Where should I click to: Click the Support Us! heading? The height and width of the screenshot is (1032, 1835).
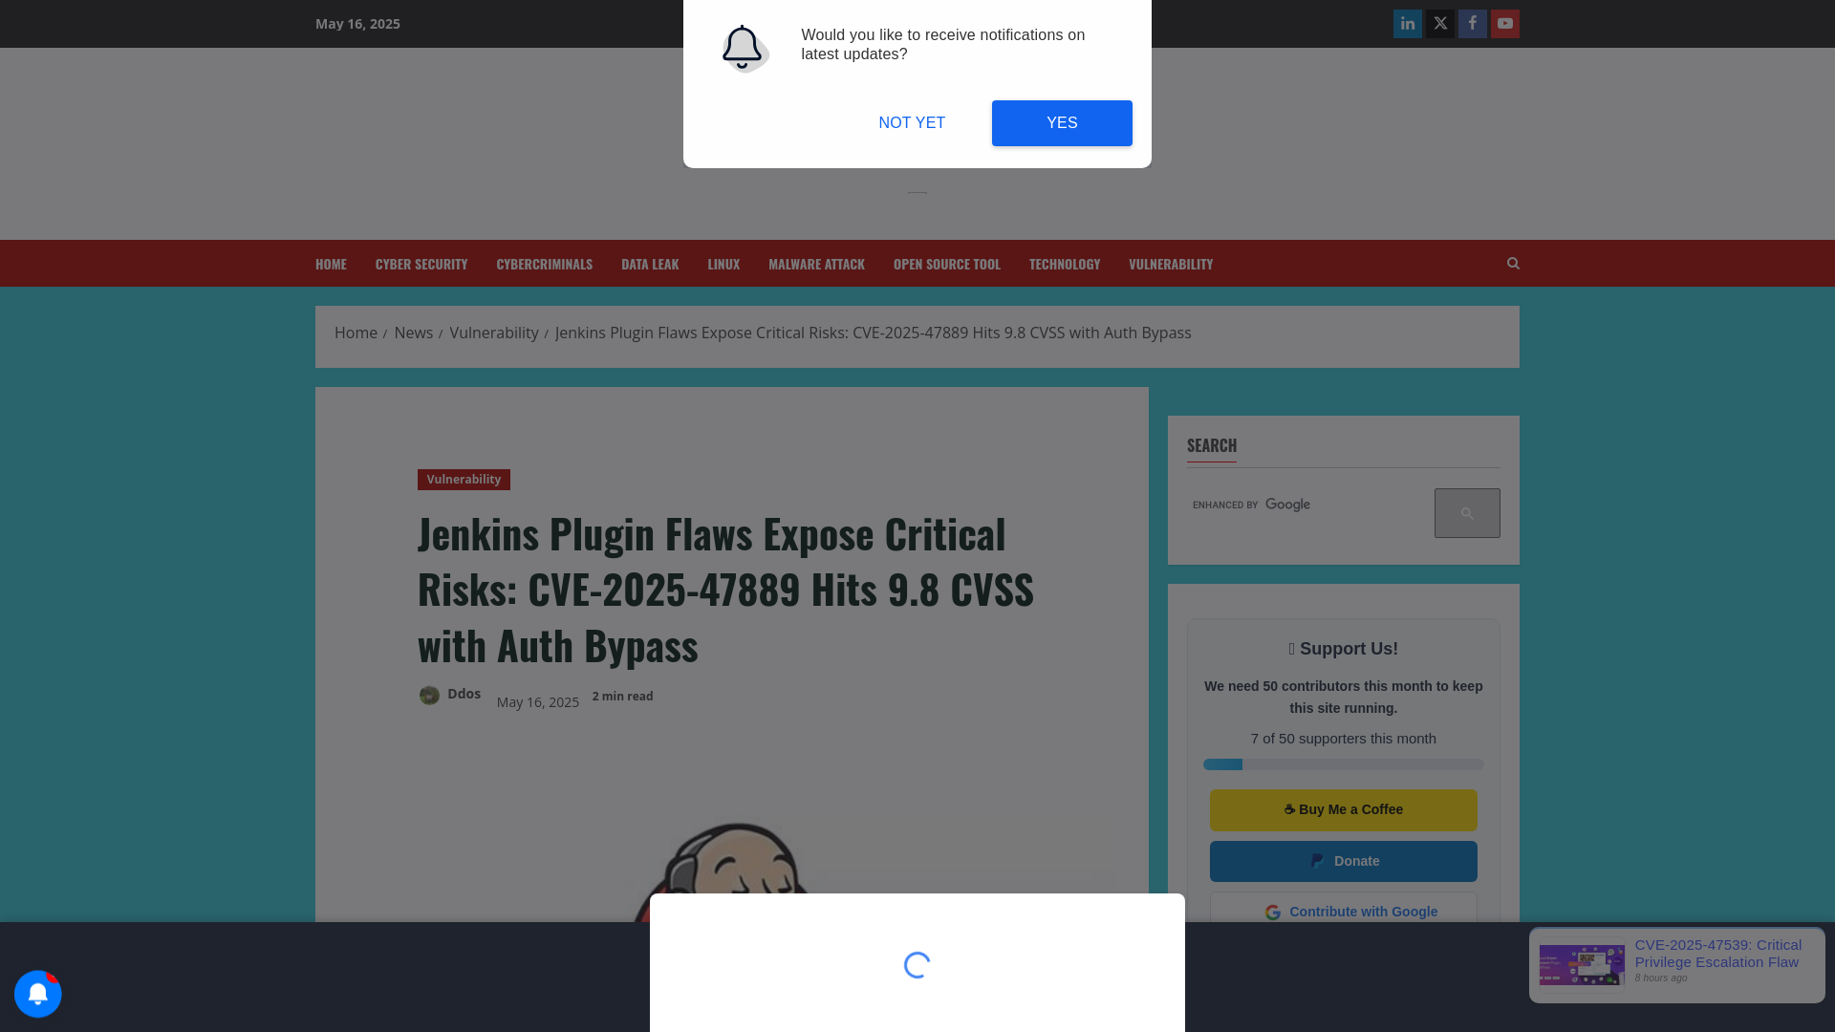point(1343,649)
